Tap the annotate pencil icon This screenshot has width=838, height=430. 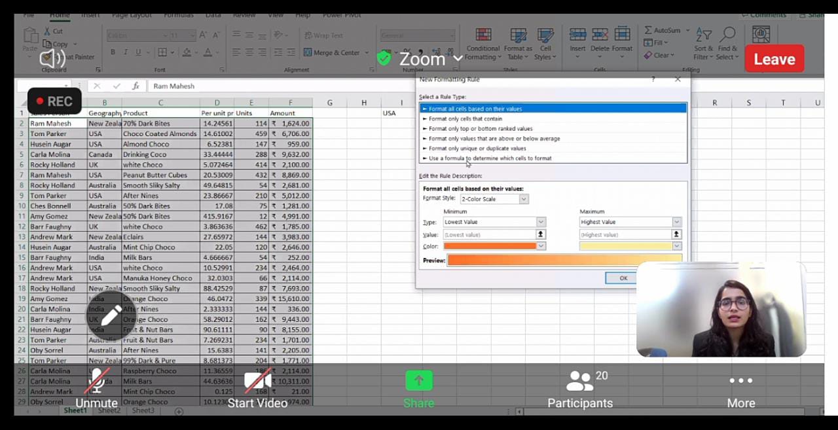[110, 317]
